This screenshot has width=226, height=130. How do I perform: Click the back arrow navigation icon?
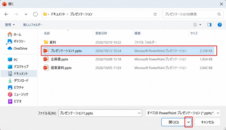[6, 14]
